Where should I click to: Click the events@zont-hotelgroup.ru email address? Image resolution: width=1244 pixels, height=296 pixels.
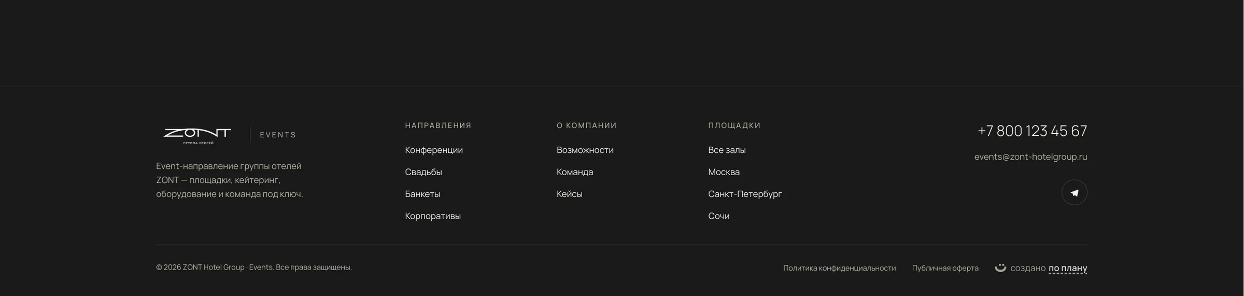coord(1030,157)
